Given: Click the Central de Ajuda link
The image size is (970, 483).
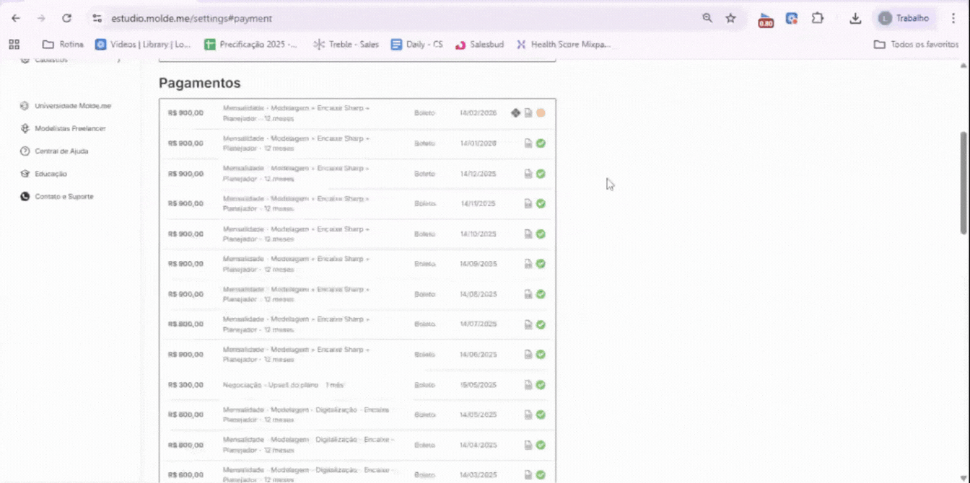Looking at the screenshot, I should pos(61,151).
